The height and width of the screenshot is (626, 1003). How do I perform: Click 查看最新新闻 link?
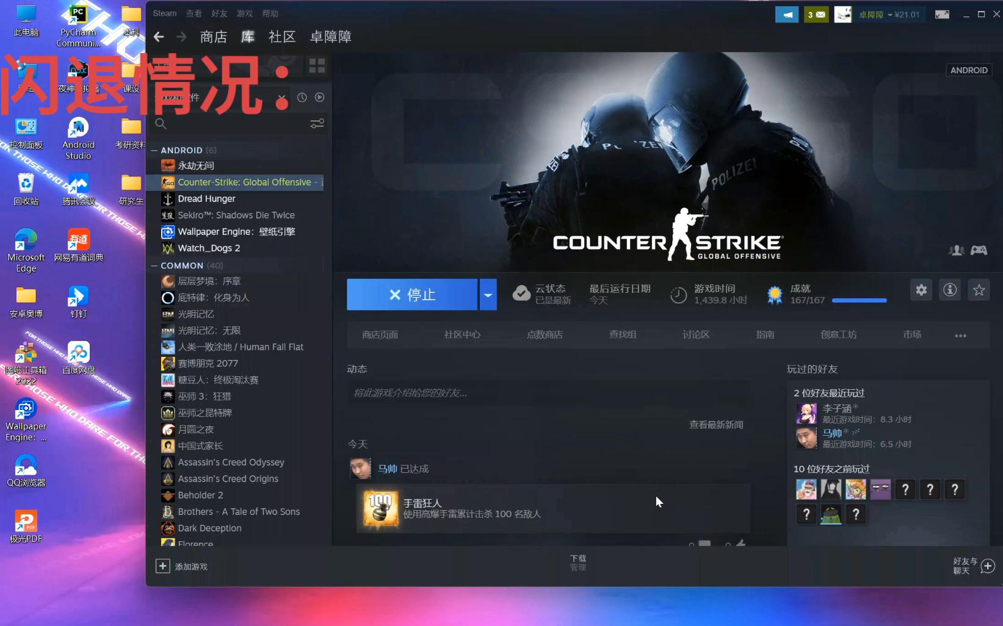pos(716,425)
